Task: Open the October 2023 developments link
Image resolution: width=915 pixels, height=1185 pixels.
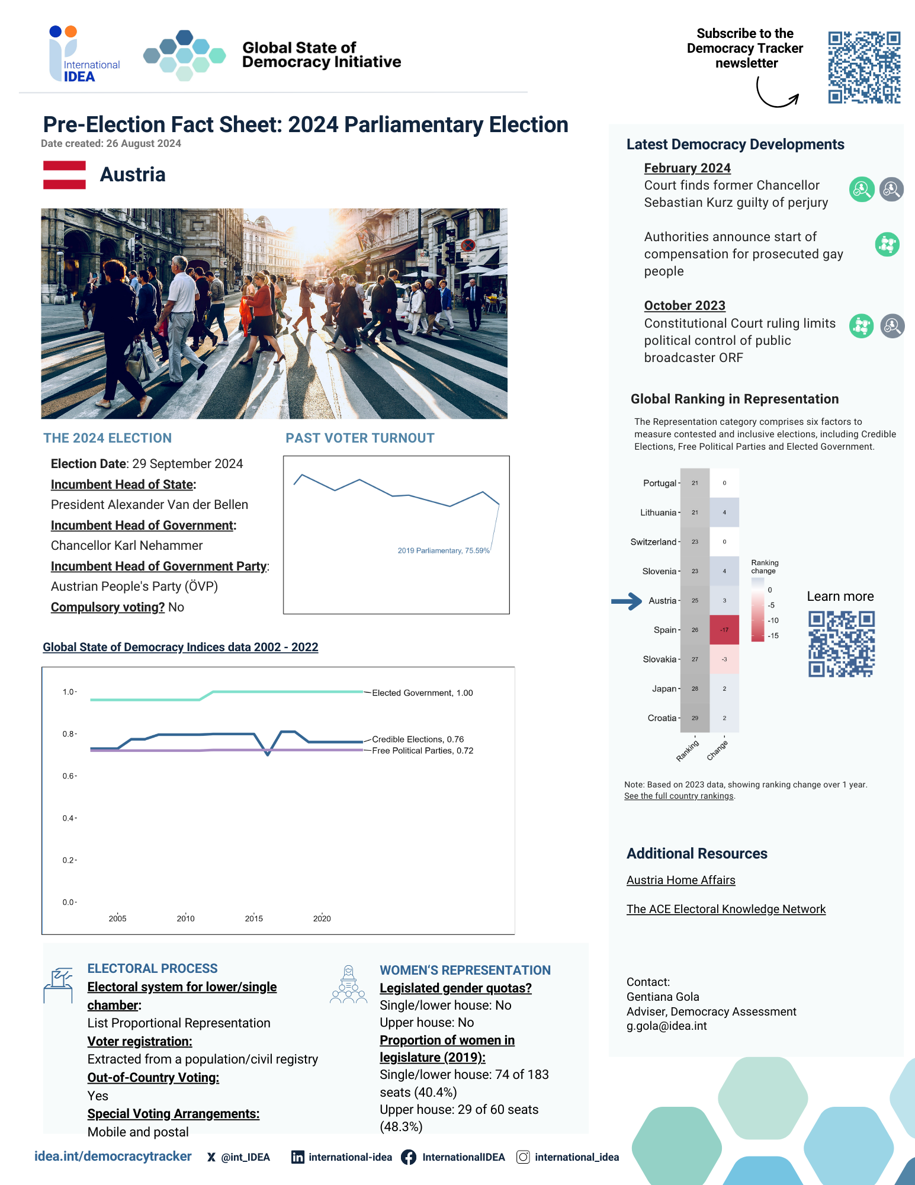Action: (x=685, y=306)
